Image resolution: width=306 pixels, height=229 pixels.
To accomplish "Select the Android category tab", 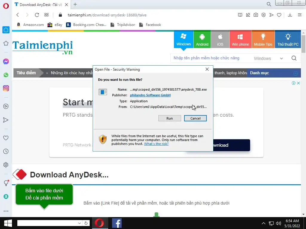I will tap(202, 40).
